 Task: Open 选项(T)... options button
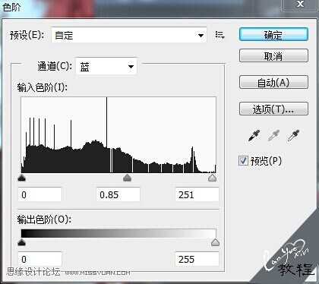[273, 109]
